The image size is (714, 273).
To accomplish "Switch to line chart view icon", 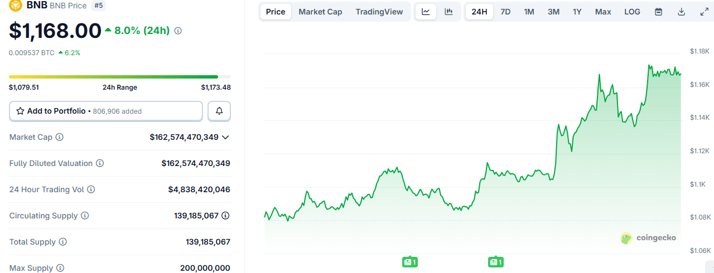I will coord(426,12).
